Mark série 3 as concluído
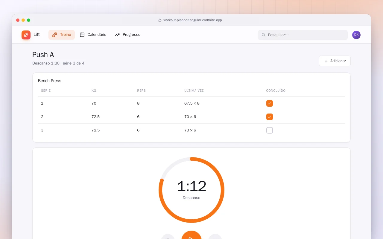The height and width of the screenshot is (239, 383). click(x=270, y=130)
